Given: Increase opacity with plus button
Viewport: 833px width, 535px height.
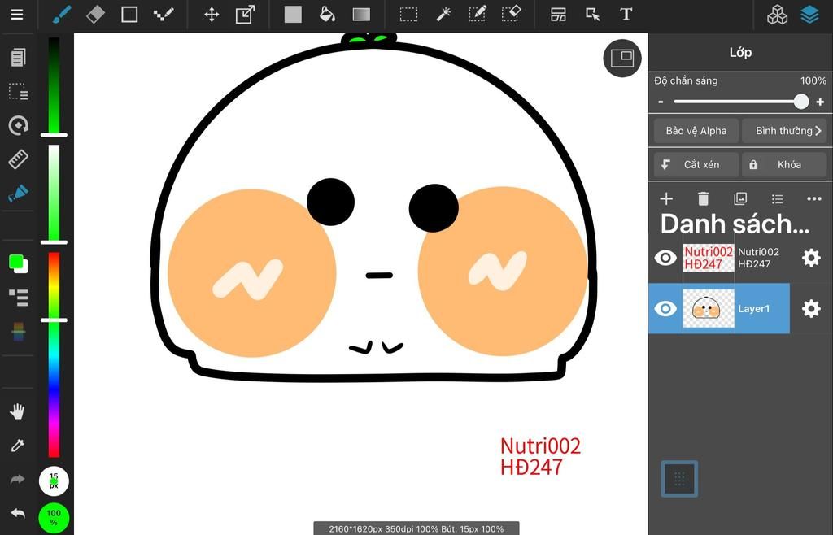Looking at the screenshot, I should click(x=820, y=102).
